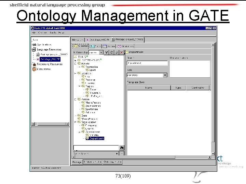Screen dimensions: 246x184
Task: Collapse the Person node
Action: (x=75, y=99)
